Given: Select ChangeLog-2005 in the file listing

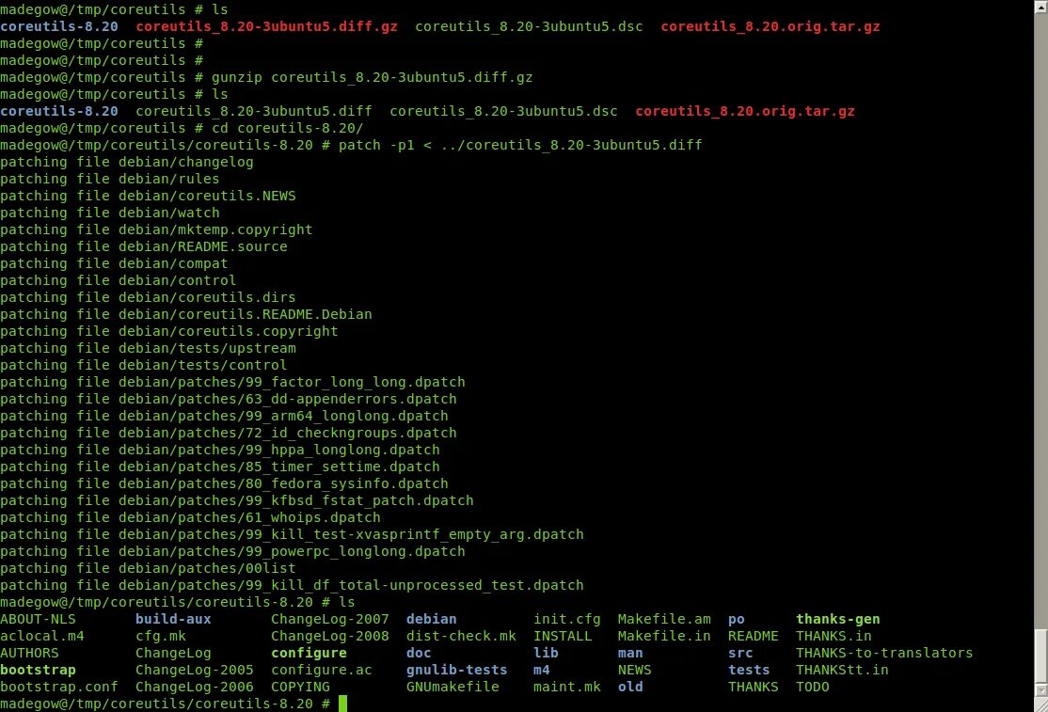Looking at the screenshot, I should pos(195,670).
